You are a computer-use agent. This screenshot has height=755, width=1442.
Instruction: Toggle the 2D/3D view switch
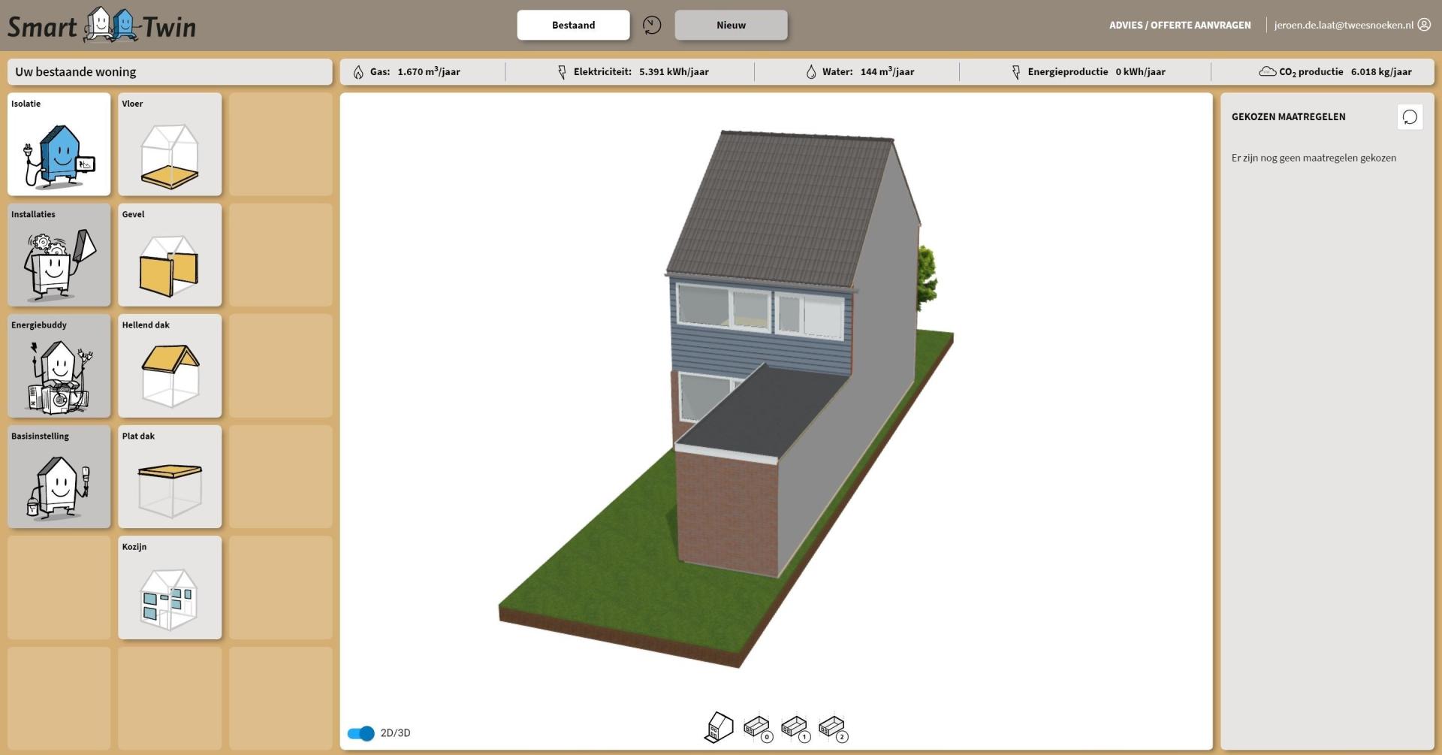pyautogui.click(x=361, y=733)
